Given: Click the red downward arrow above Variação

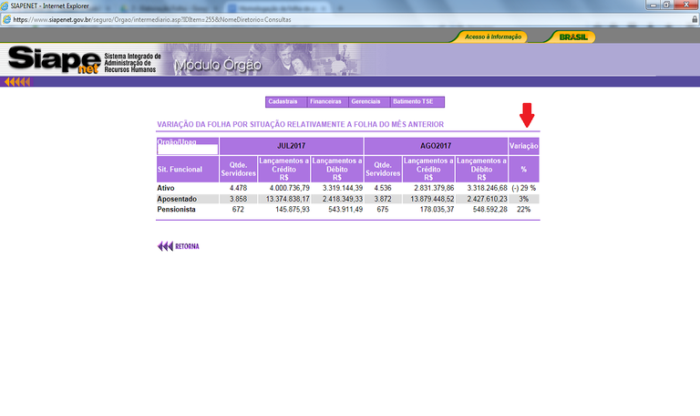Looking at the screenshot, I should (526, 116).
